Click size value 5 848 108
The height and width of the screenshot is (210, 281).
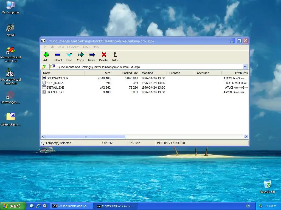104,78
